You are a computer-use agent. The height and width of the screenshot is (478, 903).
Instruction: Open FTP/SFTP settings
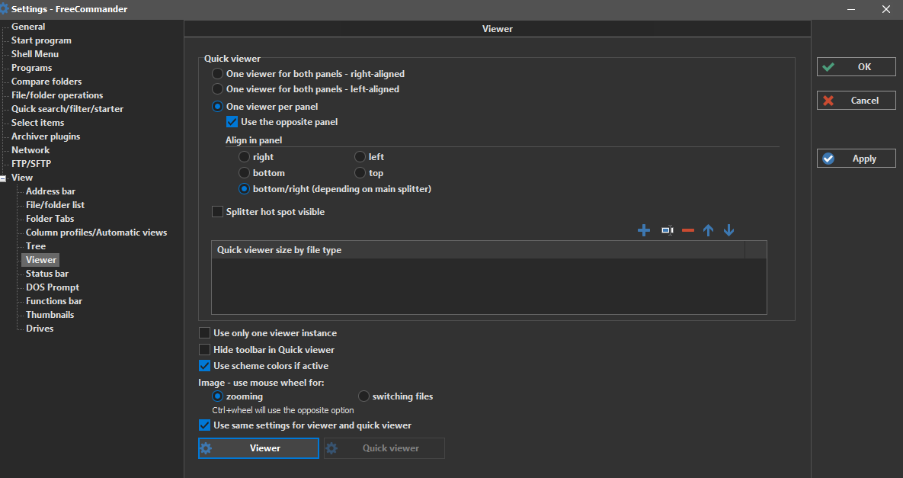(31, 164)
